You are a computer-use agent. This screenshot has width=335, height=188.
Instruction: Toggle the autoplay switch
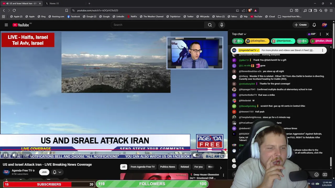(x=196, y=155)
